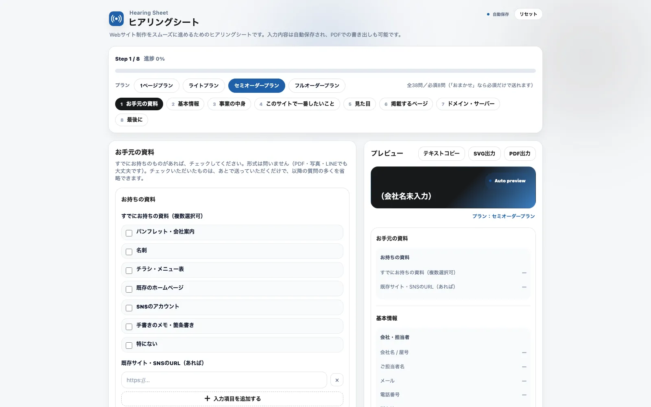The width and height of the screenshot is (651, 407).
Task: Click the 基本情報 heading in the preview
Action: pos(387,318)
